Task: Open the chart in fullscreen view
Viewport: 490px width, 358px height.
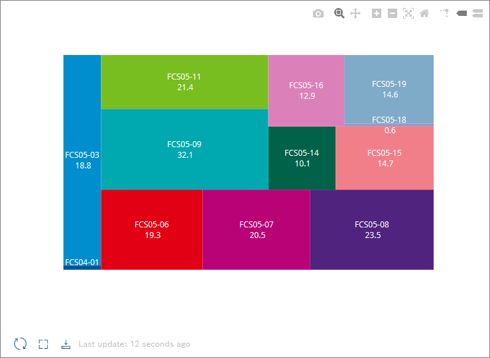Action: click(x=43, y=344)
